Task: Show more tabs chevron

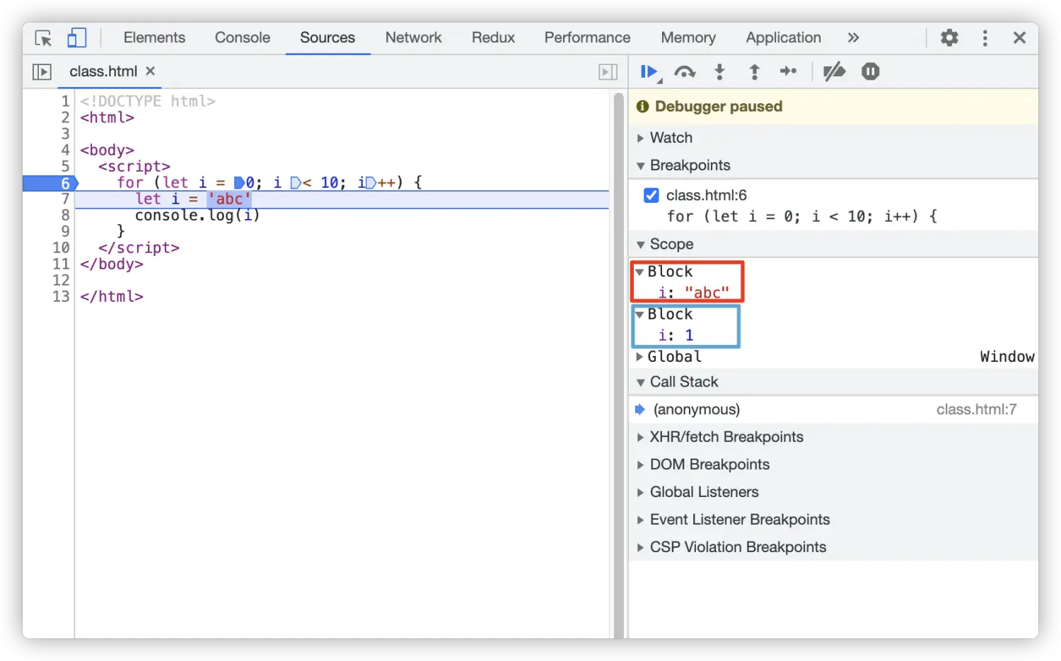Action: [x=853, y=37]
